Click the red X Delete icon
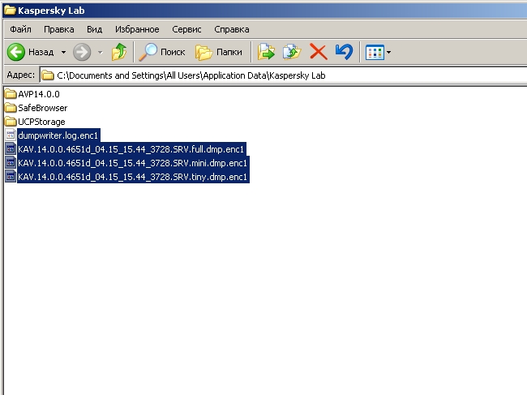The width and height of the screenshot is (527, 395). click(318, 52)
